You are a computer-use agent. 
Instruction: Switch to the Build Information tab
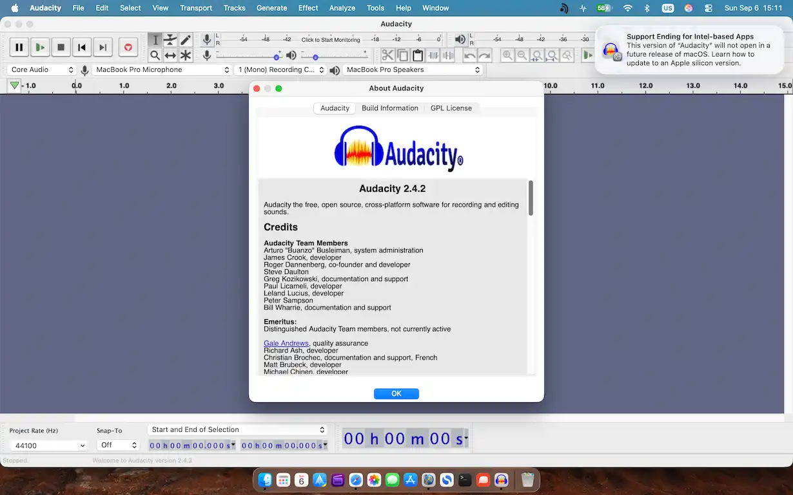pos(390,108)
